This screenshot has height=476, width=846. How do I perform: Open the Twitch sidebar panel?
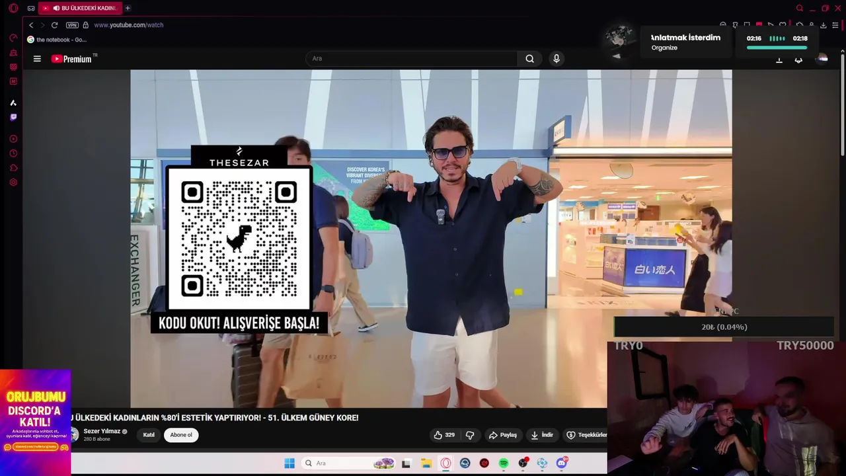pyautogui.click(x=13, y=117)
